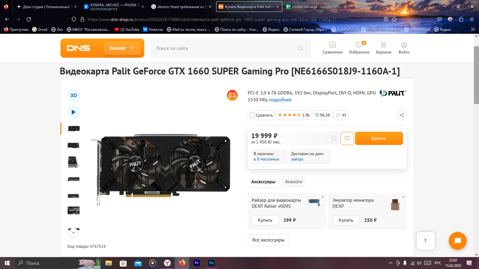Switch to the Аналоги tab
Viewport: 479px width, 269px height.
coord(293,182)
